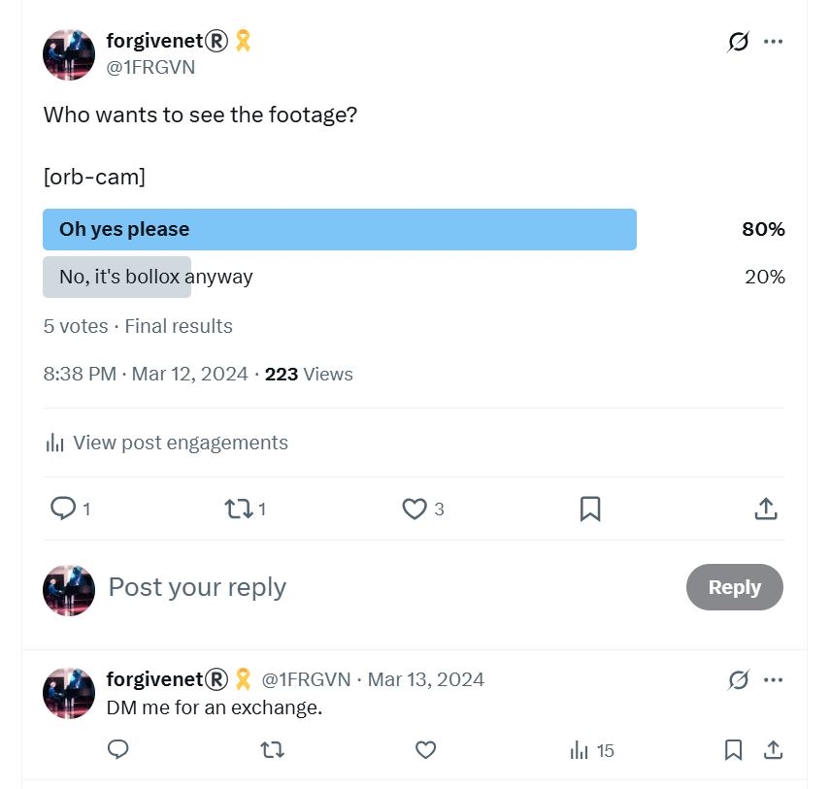View analytics of the reply showing 15 views
Screen dimensions: 830x789
point(591,750)
